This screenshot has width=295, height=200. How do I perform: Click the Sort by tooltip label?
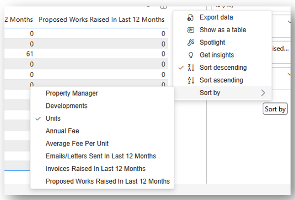pos(275,109)
